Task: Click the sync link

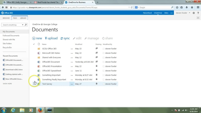Action: coord(65,38)
